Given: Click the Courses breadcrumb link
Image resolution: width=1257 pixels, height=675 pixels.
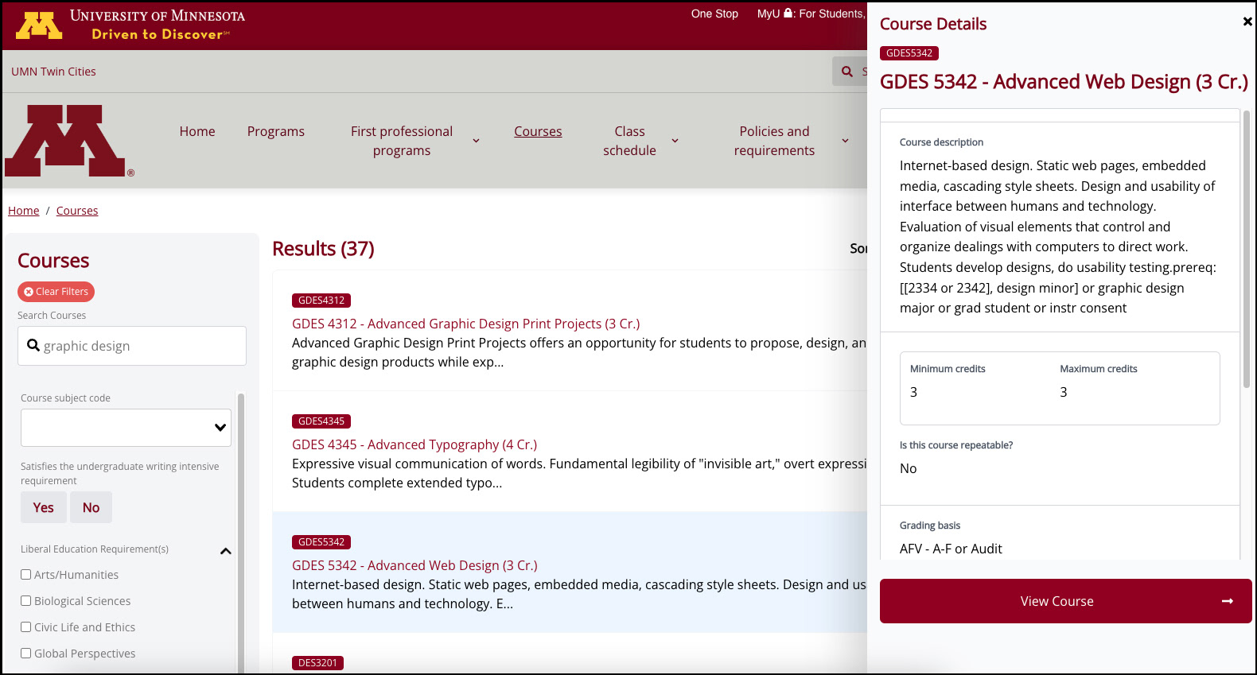Looking at the screenshot, I should point(77,211).
